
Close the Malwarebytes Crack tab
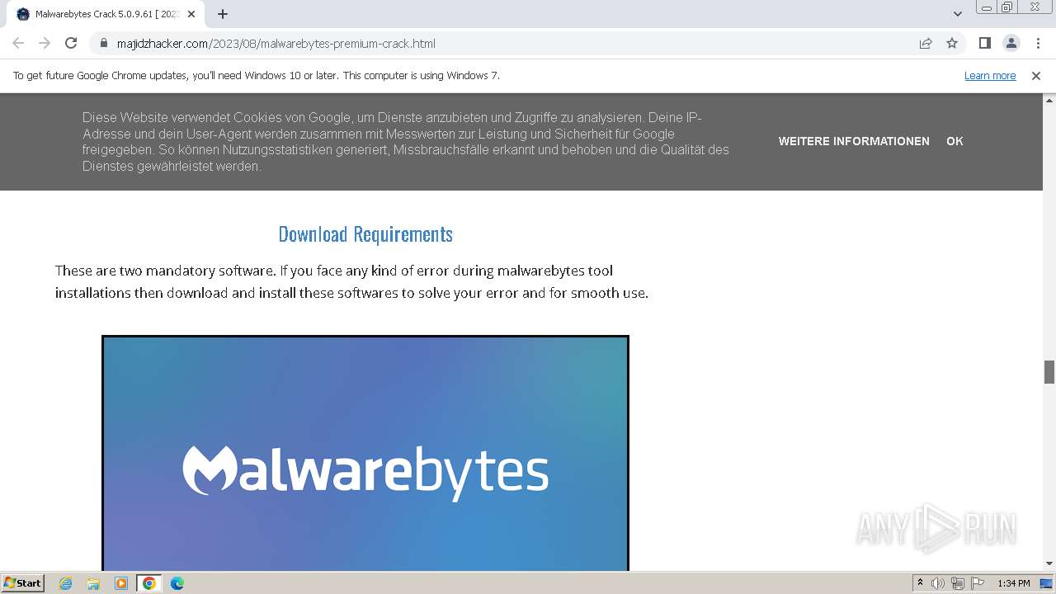(191, 14)
